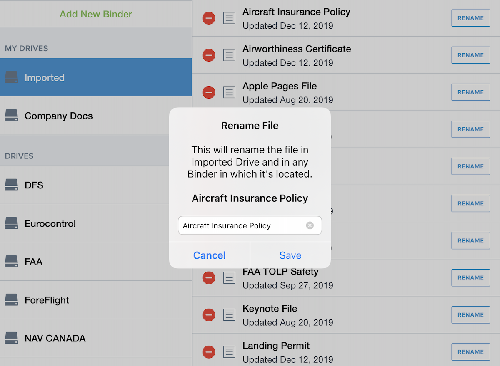Tap red minus beside FAA TOLP Safety

(209, 278)
